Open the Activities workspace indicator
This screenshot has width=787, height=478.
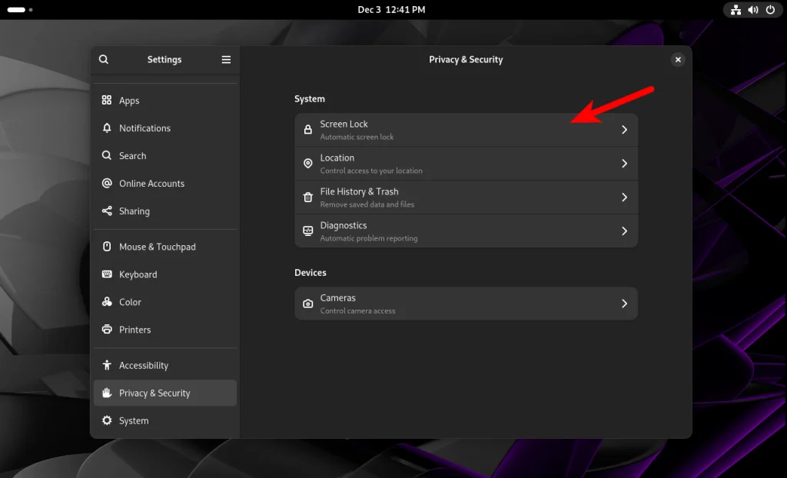coord(20,9)
